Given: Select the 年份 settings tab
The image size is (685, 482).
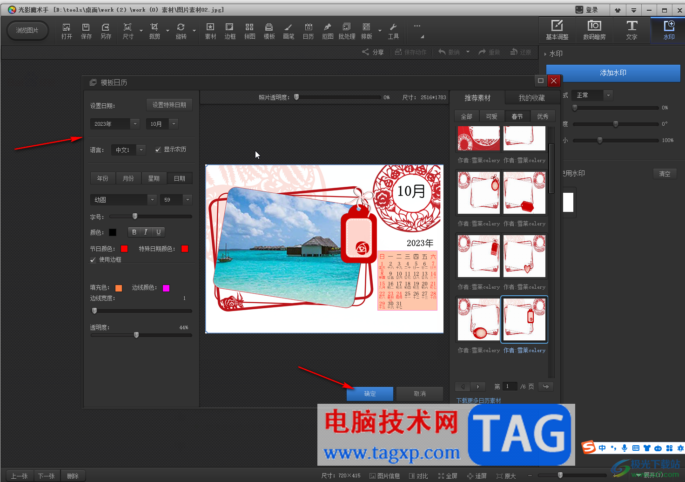Looking at the screenshot, I should [x=103, y=178].
